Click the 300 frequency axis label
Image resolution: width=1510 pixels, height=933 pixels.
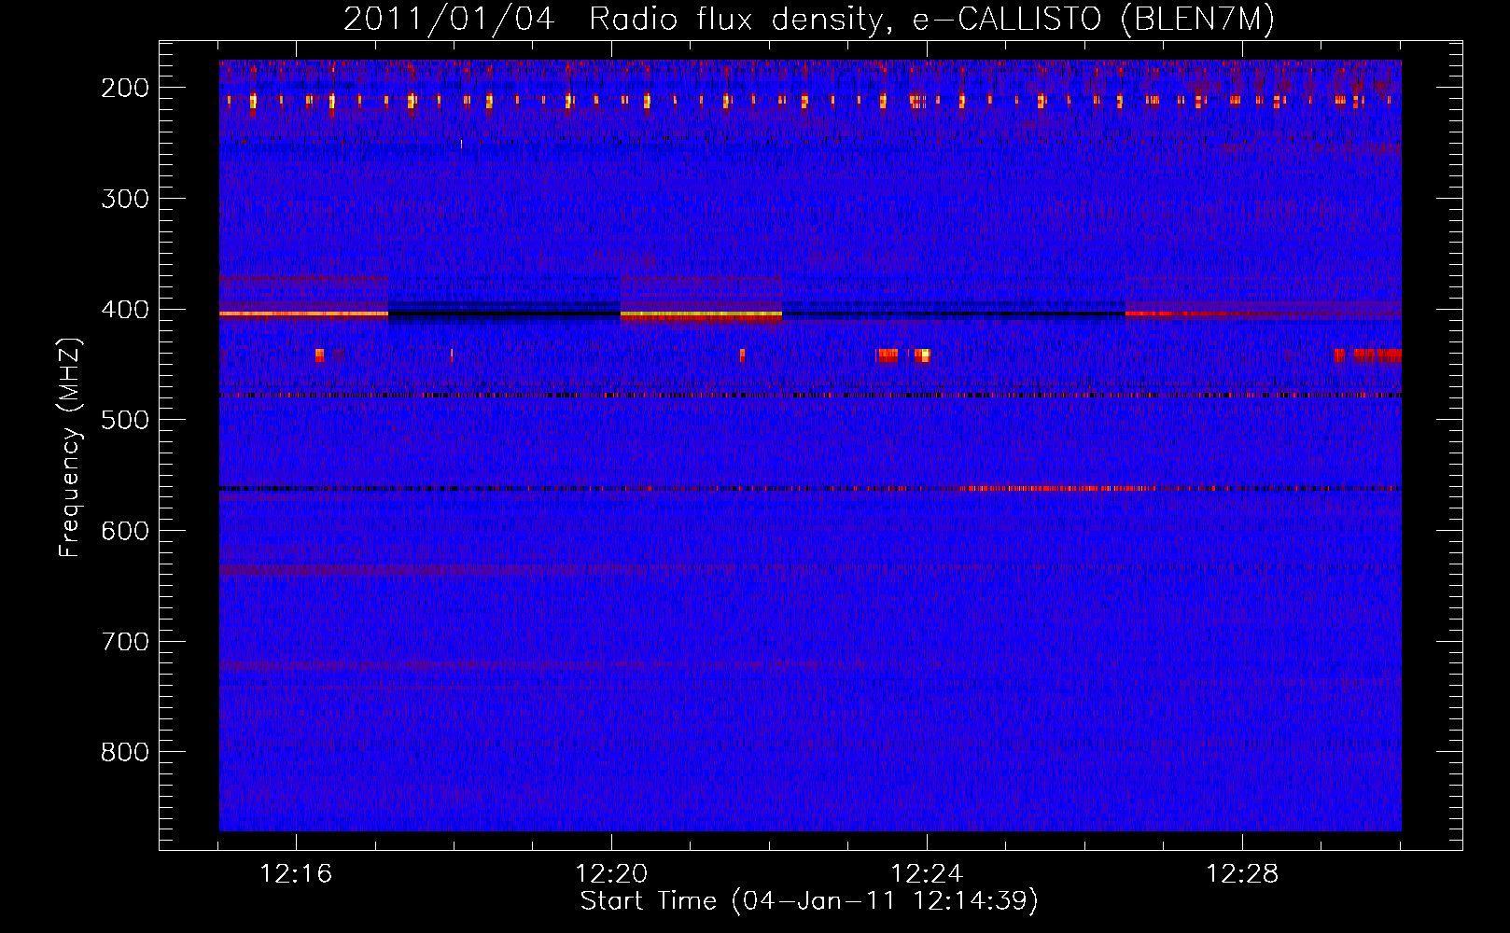(x=125, y=199)
